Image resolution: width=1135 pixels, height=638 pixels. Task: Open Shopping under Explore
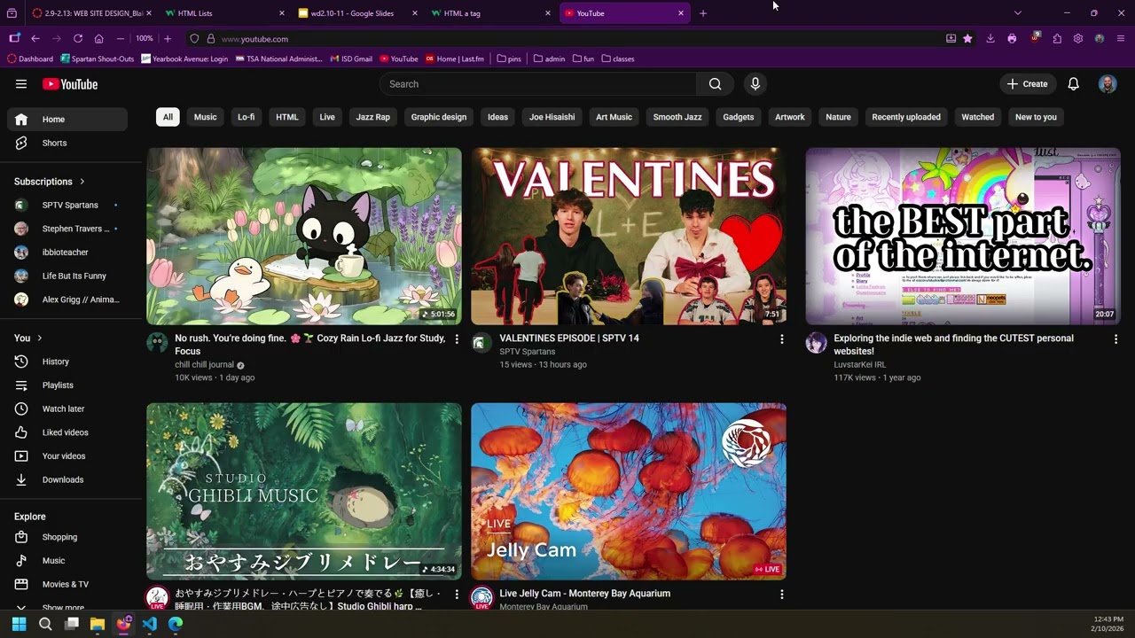67,537
